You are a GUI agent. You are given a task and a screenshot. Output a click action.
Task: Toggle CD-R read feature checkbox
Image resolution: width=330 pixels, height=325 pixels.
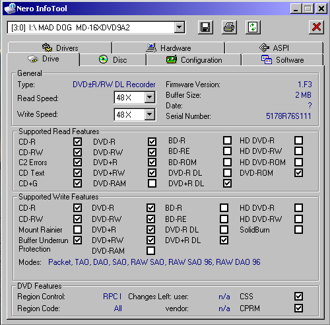(x=77, y=141)
